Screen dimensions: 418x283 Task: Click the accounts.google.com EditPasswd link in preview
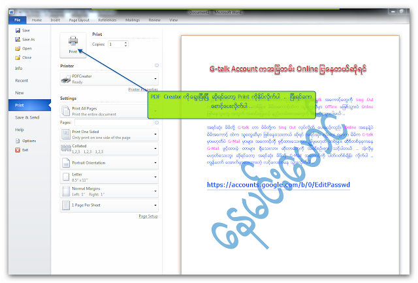click(x=278, y=185)
